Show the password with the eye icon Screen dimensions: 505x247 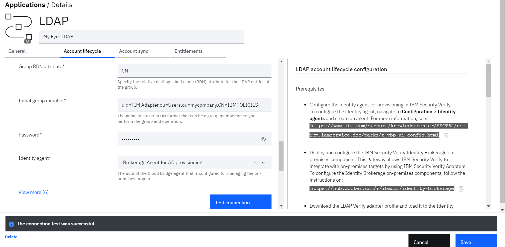(263, 139)
